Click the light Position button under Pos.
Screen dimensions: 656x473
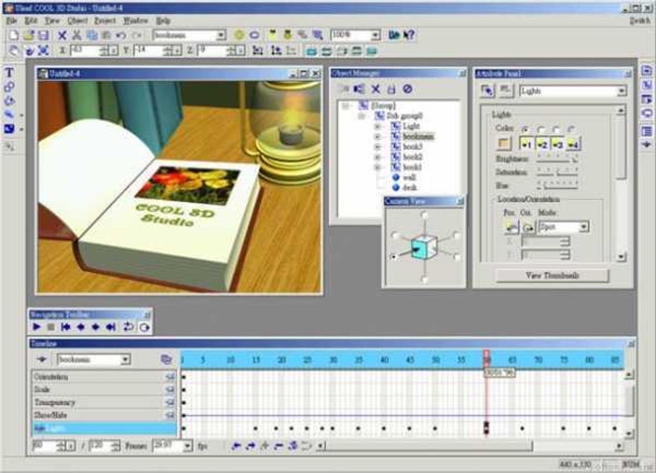point(511,227)
